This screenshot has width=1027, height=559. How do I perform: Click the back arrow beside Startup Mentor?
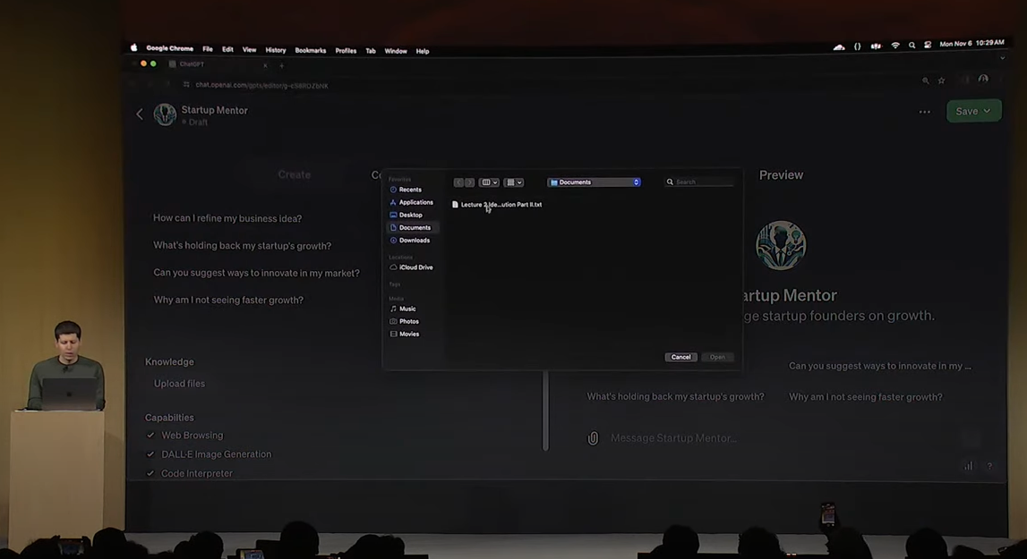[140, 114]
